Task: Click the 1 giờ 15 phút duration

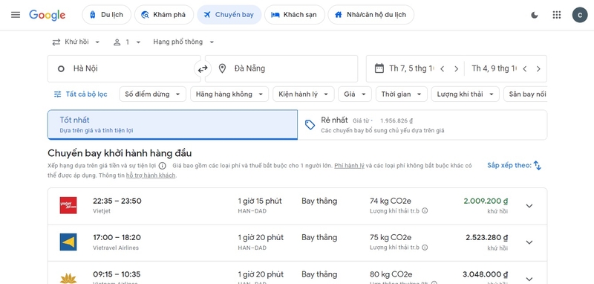Action: (x=260, y=201)
